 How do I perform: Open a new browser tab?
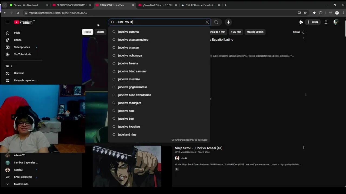click(225, 5)
